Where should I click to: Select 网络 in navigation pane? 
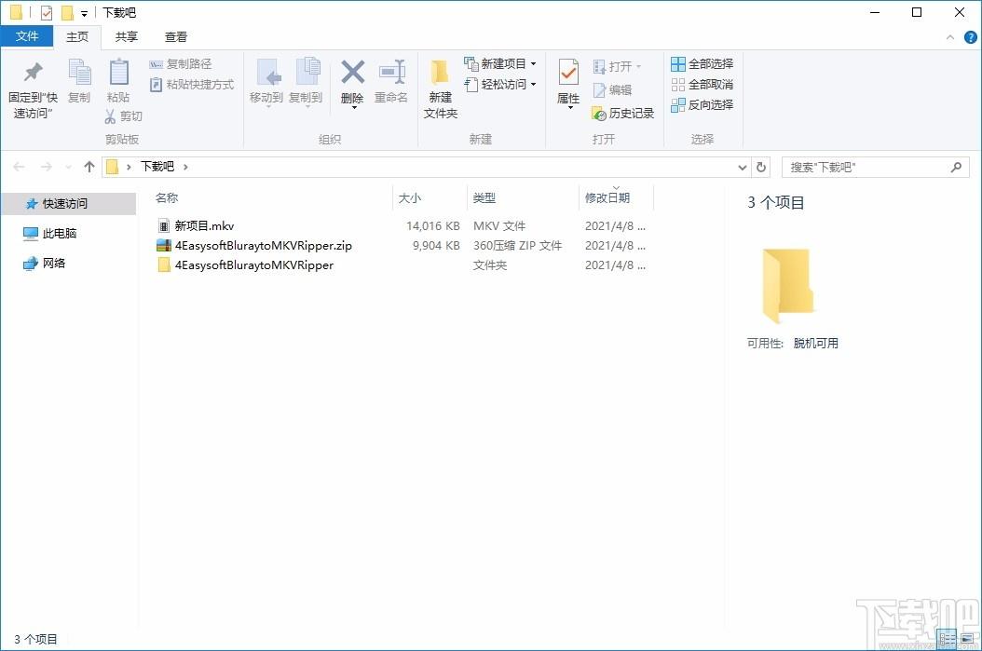45,263
